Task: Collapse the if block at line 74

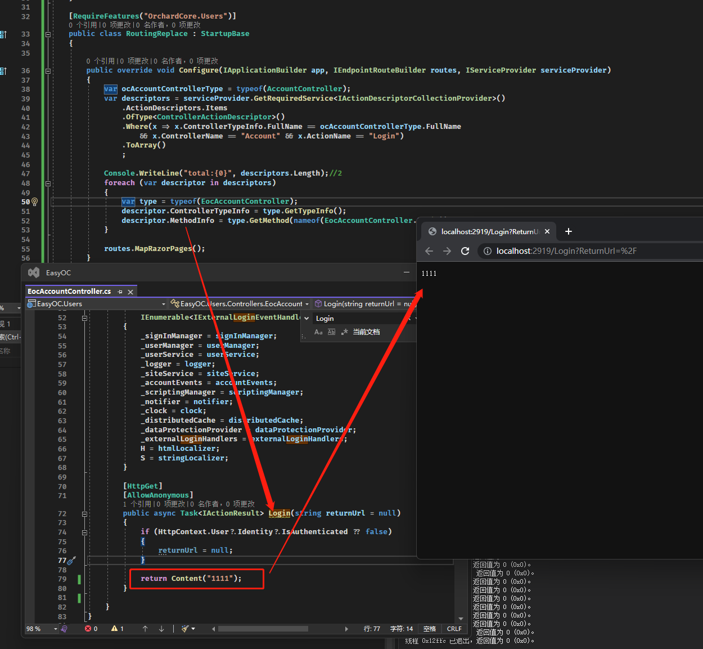Action: (x=84, y=532)
